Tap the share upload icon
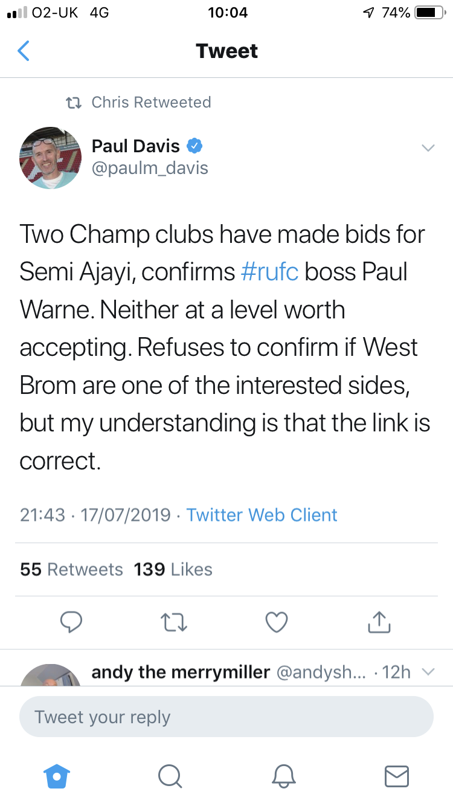 click(x=379, y=622)
